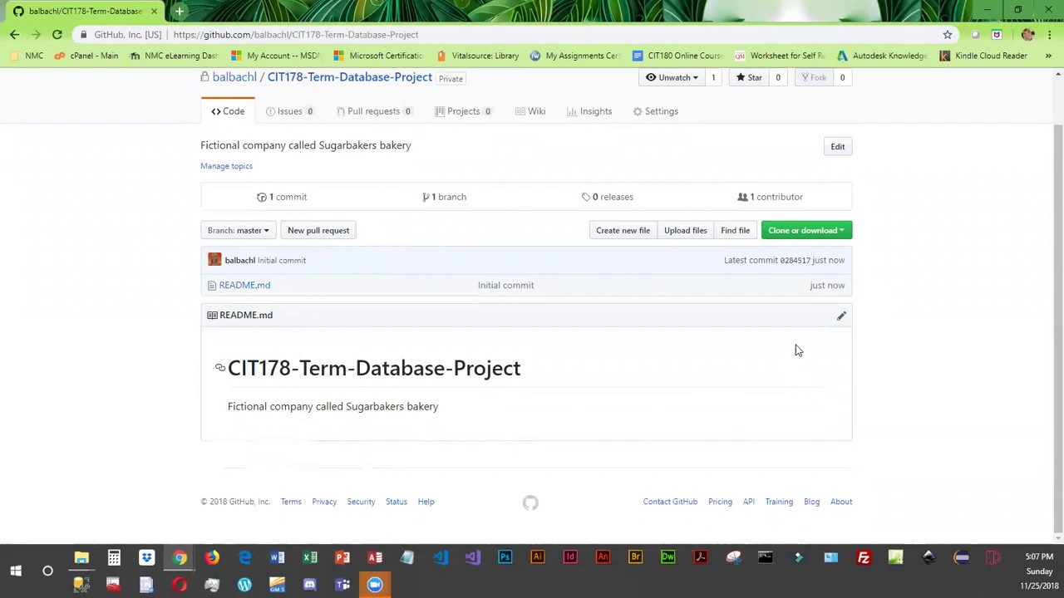This screenshot has height=598, width=1064.
Task: Click Find file button
Action: (735, 230)
